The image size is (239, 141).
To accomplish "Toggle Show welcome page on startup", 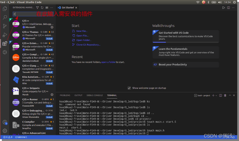I will click(x=129, y=88).
